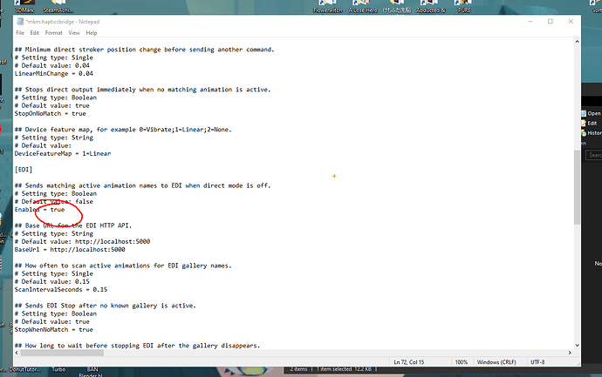Select the Flowerwitch desktop shortcut icon
This screenshot has width=602, height=377.
coord(329,6)
